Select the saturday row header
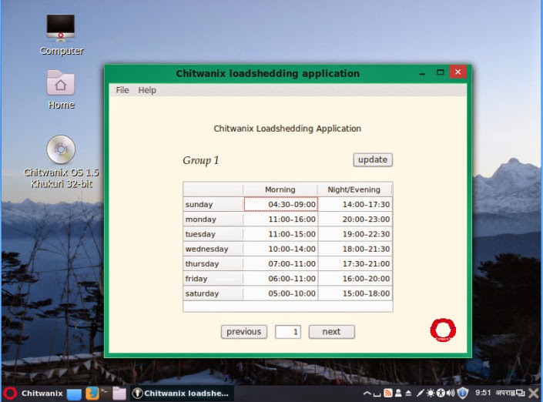 (213, 293)
